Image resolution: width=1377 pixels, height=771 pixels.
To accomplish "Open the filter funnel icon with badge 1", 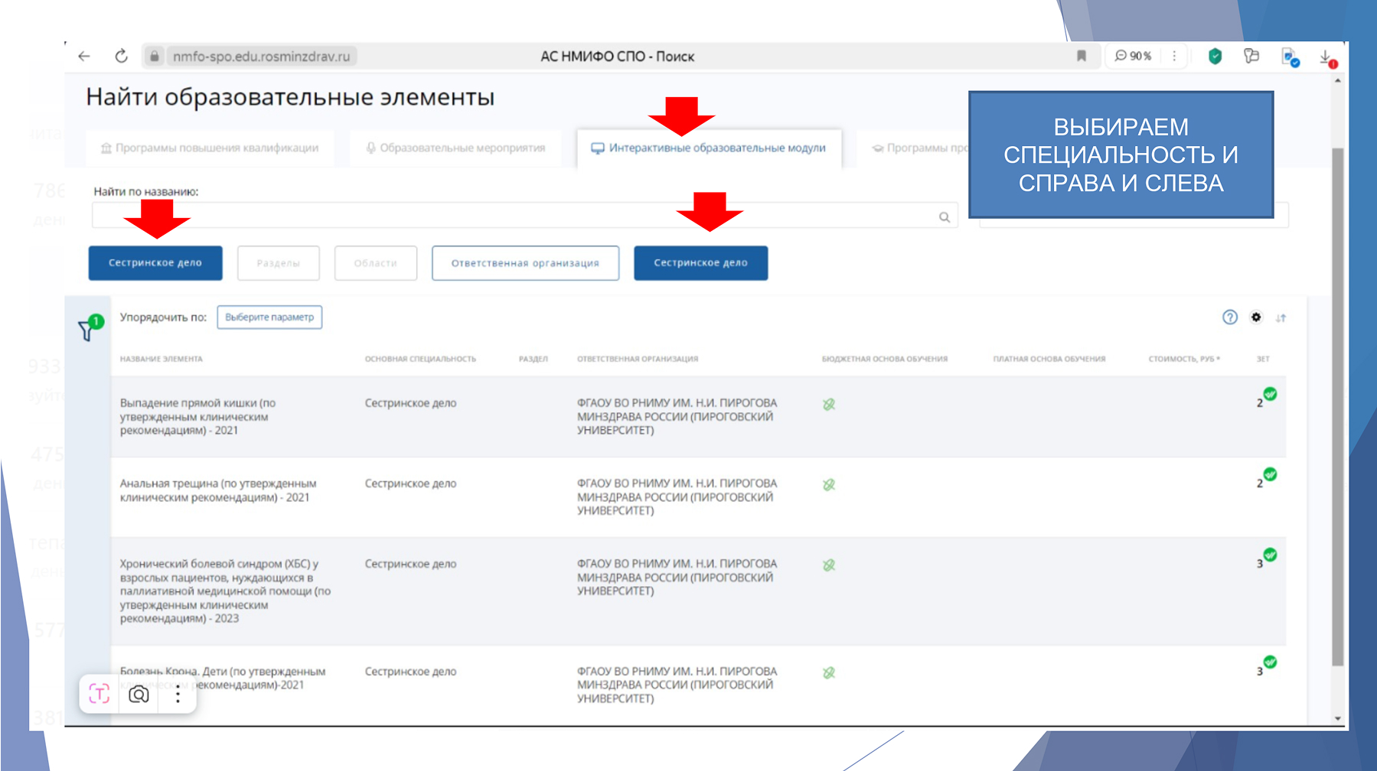I will [89, 327].
